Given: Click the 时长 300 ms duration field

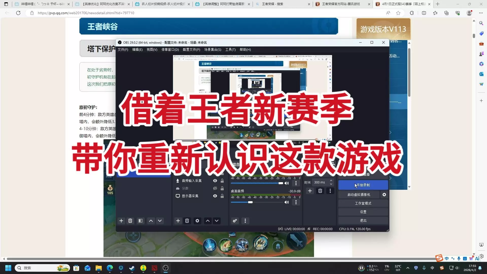Looking at the screenshot, I should coord(320,182).
